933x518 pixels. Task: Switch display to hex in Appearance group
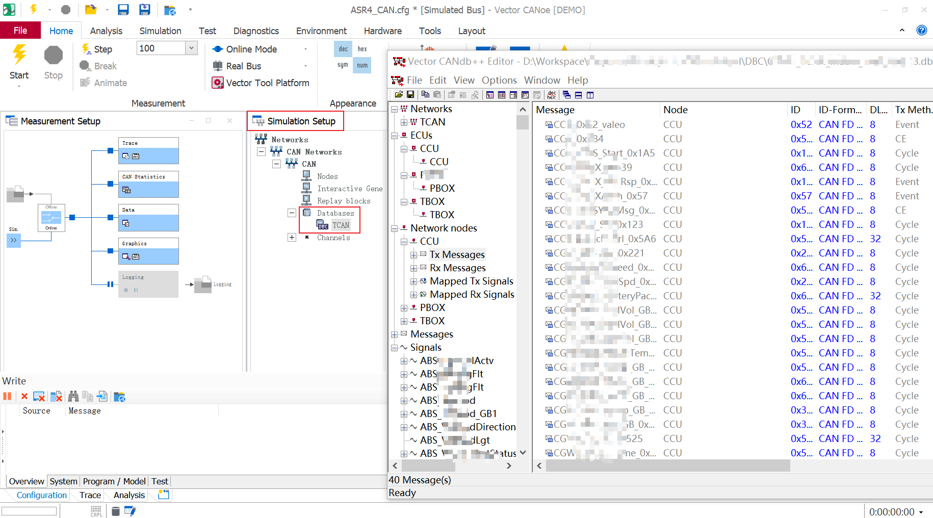[x=362, y=49]
